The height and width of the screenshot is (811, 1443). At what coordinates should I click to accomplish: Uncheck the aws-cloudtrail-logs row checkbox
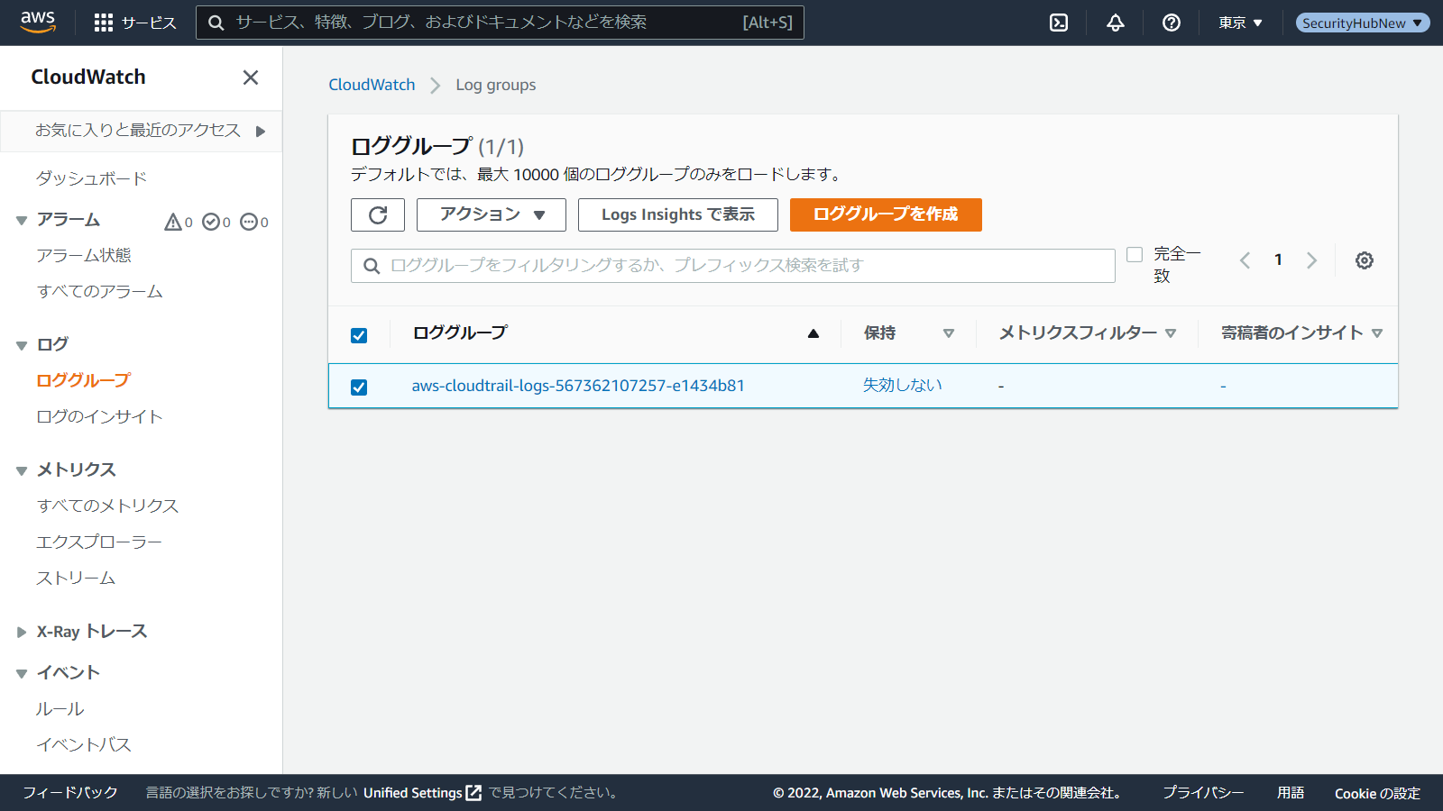(359, 387)
